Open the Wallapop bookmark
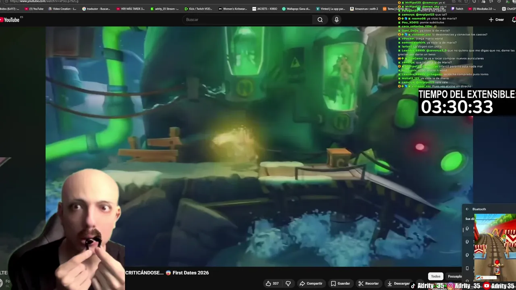The image size is (516, 290). 296,9
